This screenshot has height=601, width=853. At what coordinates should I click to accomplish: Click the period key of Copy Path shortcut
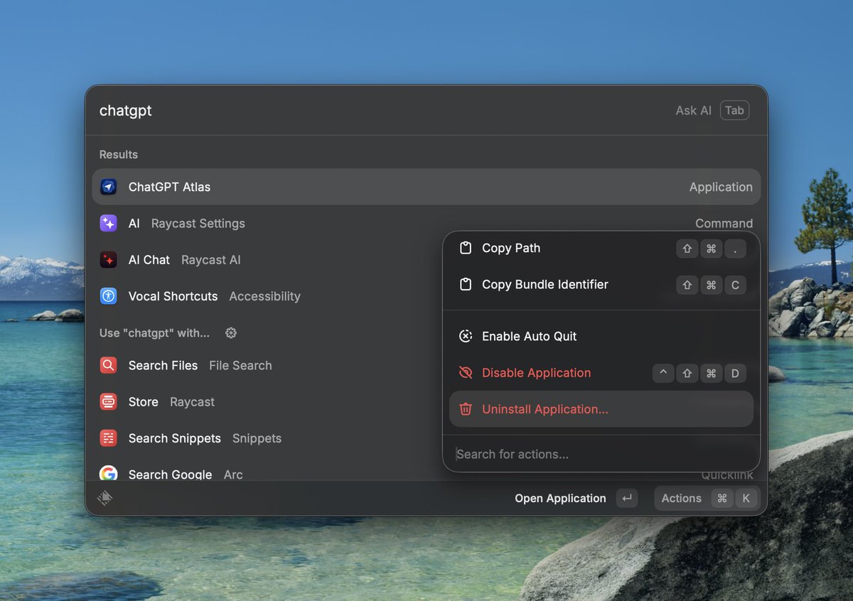735,248
